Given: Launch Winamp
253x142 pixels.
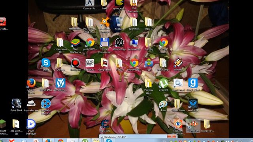Looking at the screenshot, I should point(178,64).
